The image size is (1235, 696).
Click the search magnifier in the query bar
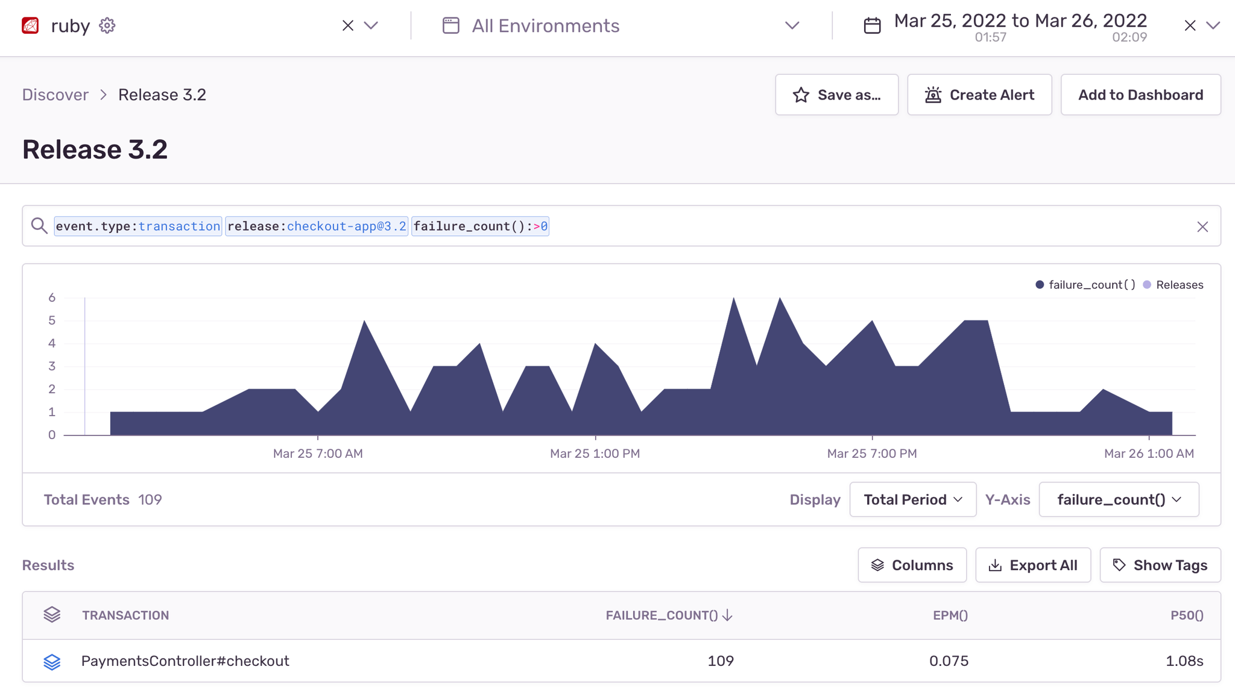coord(40,226)
